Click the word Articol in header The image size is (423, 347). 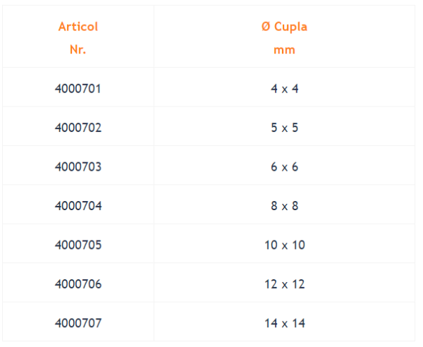(78, 27)
